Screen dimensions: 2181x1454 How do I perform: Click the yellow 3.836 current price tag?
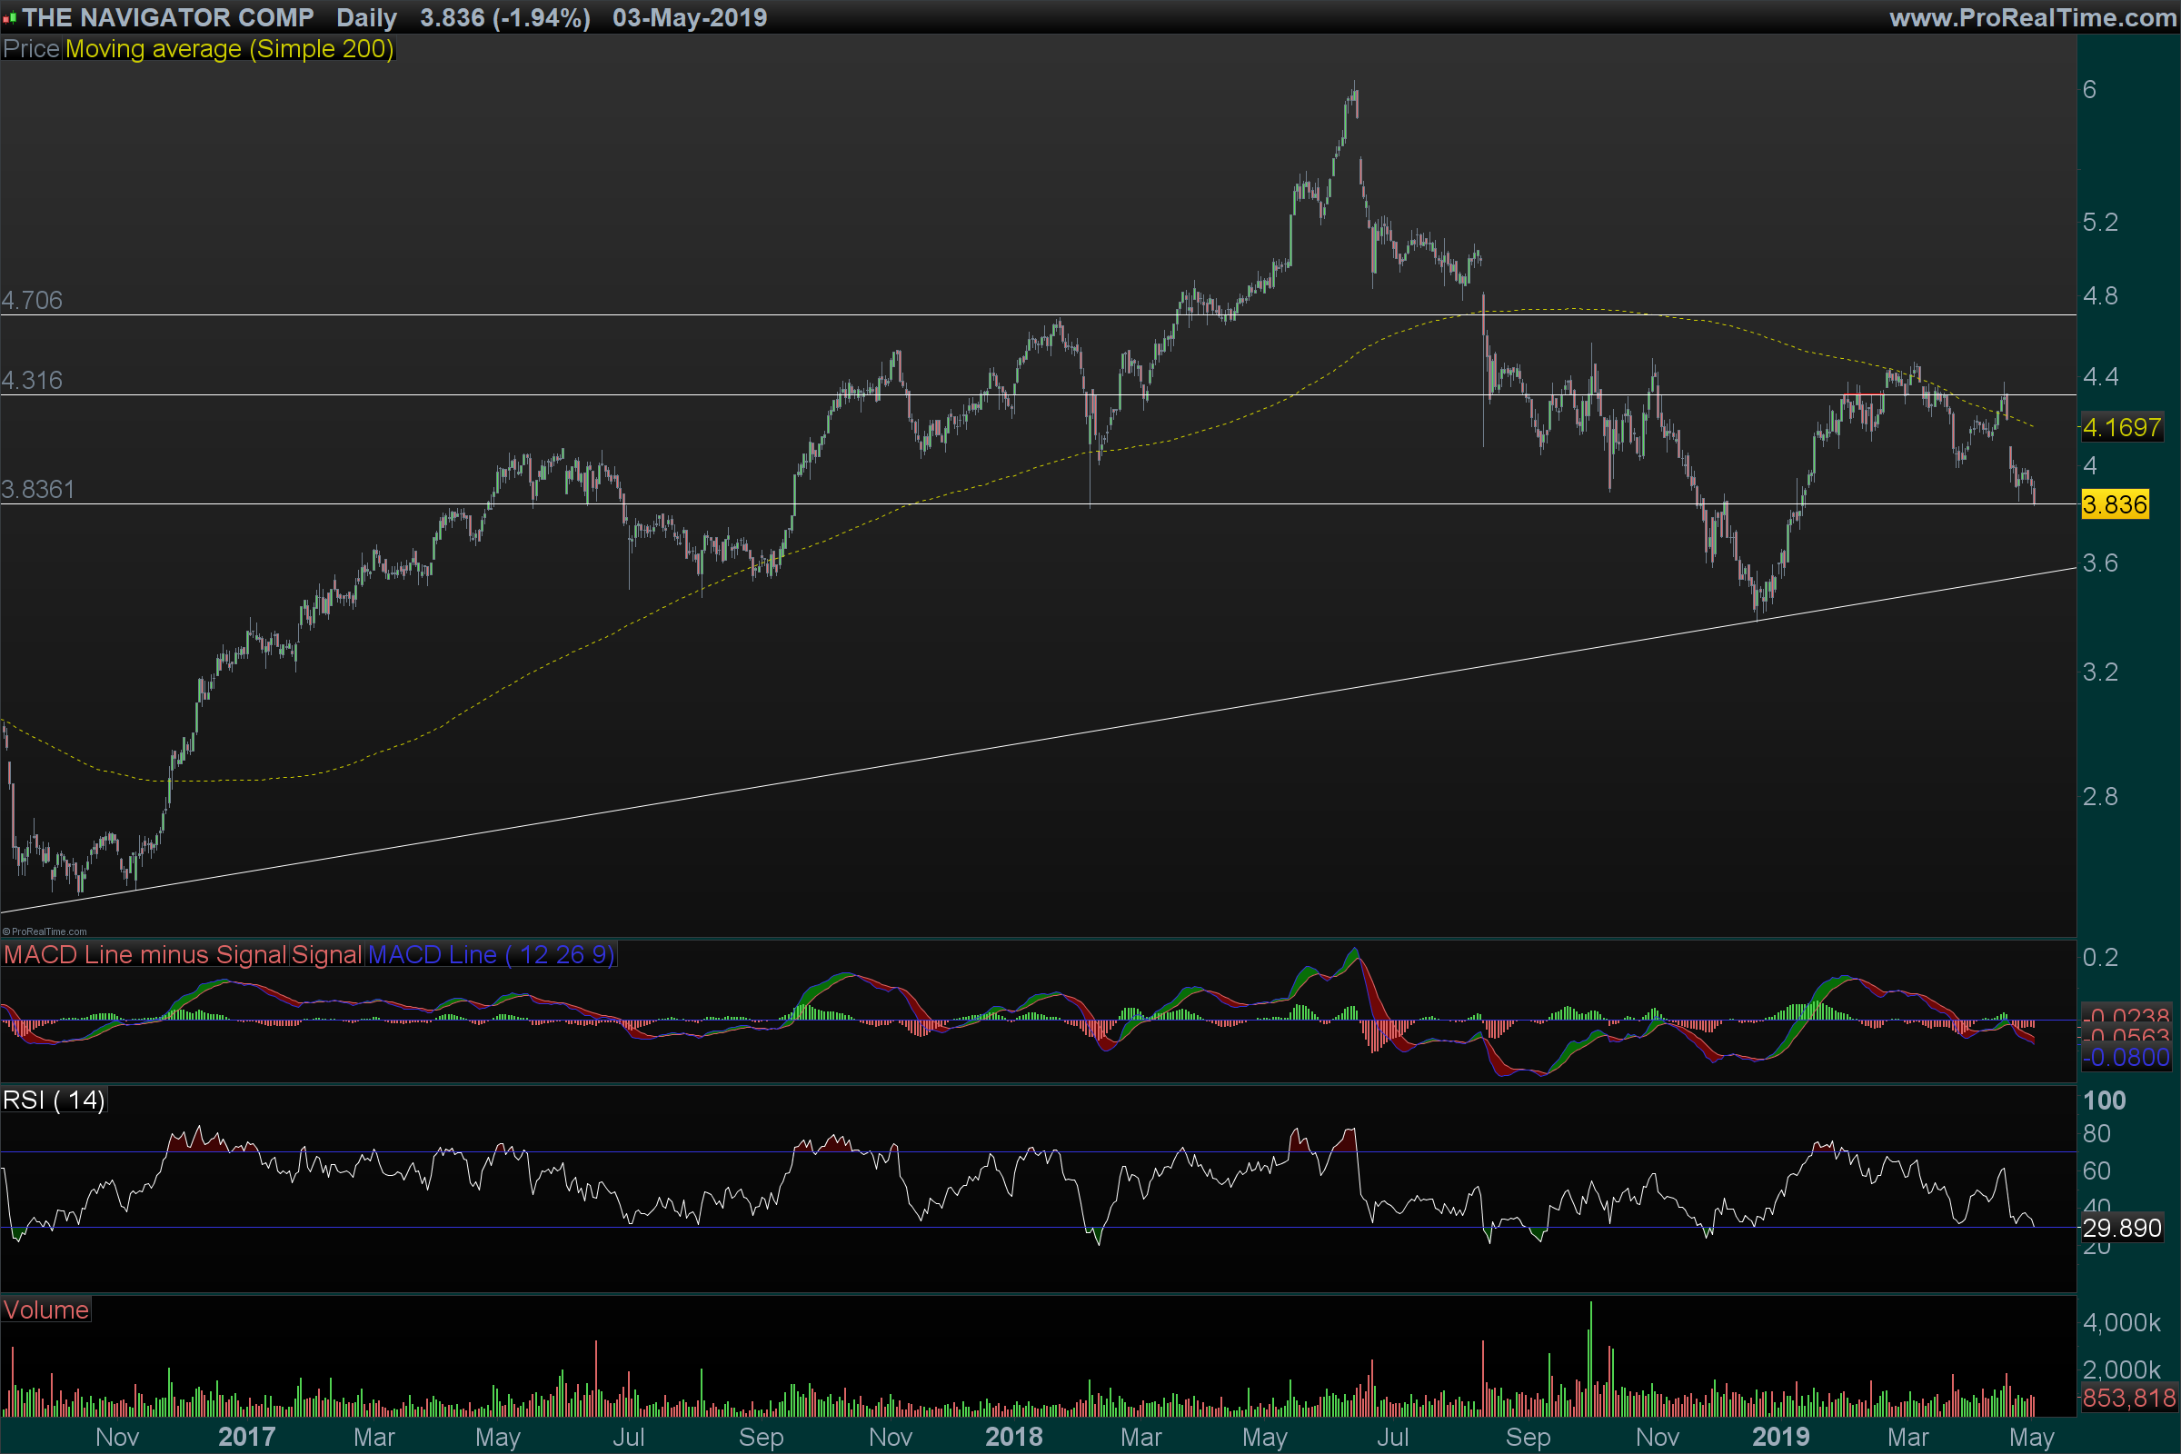2115,505
